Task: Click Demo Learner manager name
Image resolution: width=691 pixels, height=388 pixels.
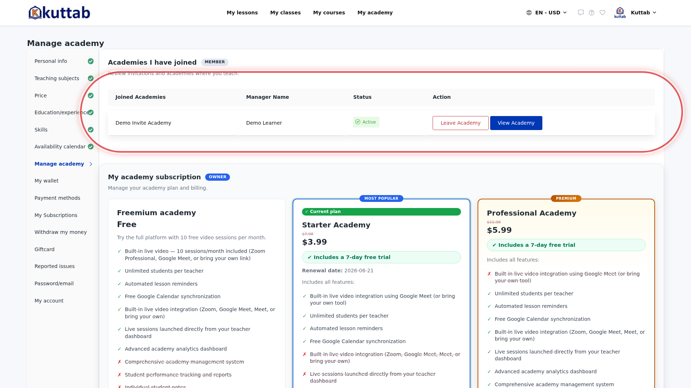Action: tap(264, 123)
